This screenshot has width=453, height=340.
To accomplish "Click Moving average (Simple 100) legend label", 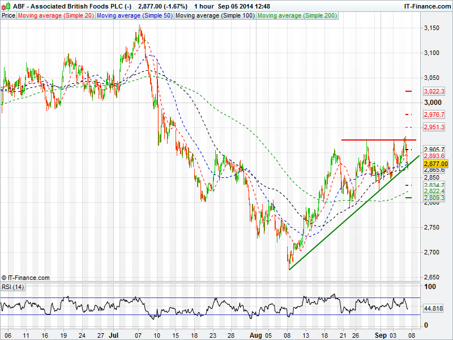I will [215, 15].
